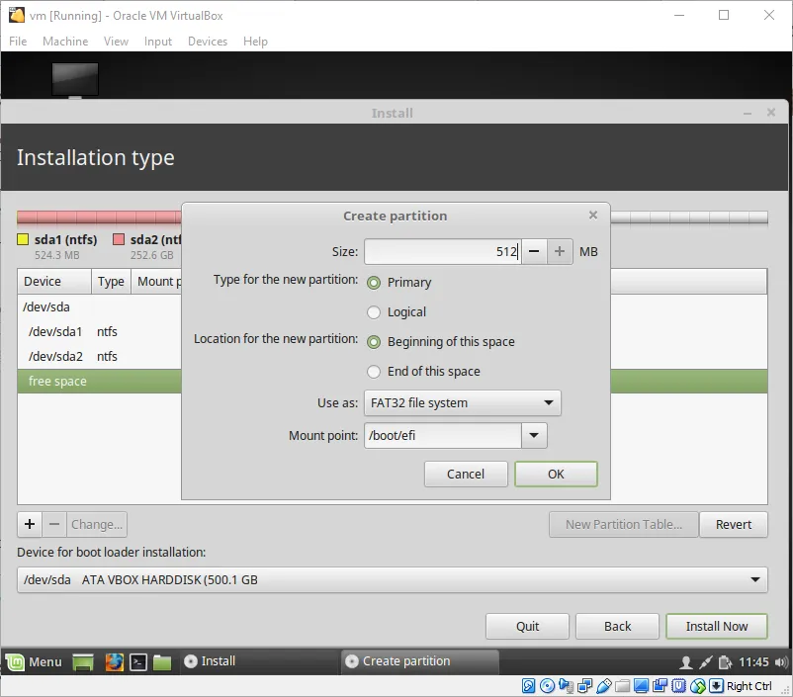Decrease partition size with minus stepper
Image resolution: width=793 pixels, height=697 pixels.
(x=534, y=251)
